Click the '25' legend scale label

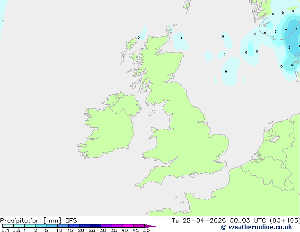point(92,230)
